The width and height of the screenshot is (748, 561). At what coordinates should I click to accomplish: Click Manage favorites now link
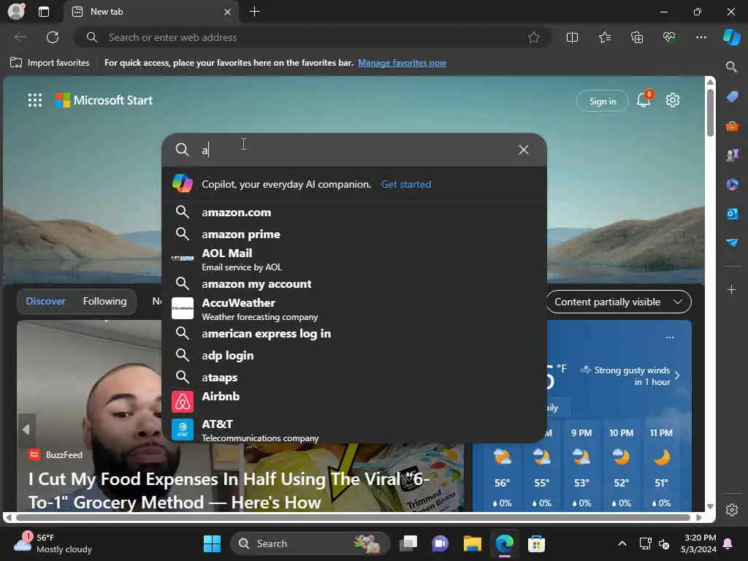(x=402, y=63)
